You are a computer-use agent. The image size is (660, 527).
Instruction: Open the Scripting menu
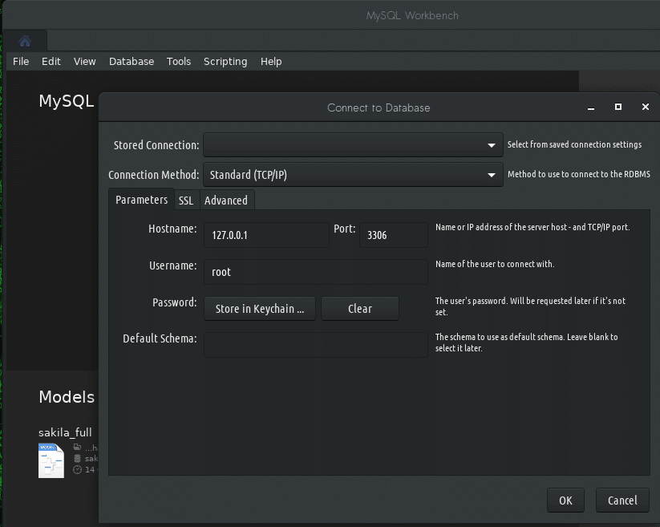[225, 61]
